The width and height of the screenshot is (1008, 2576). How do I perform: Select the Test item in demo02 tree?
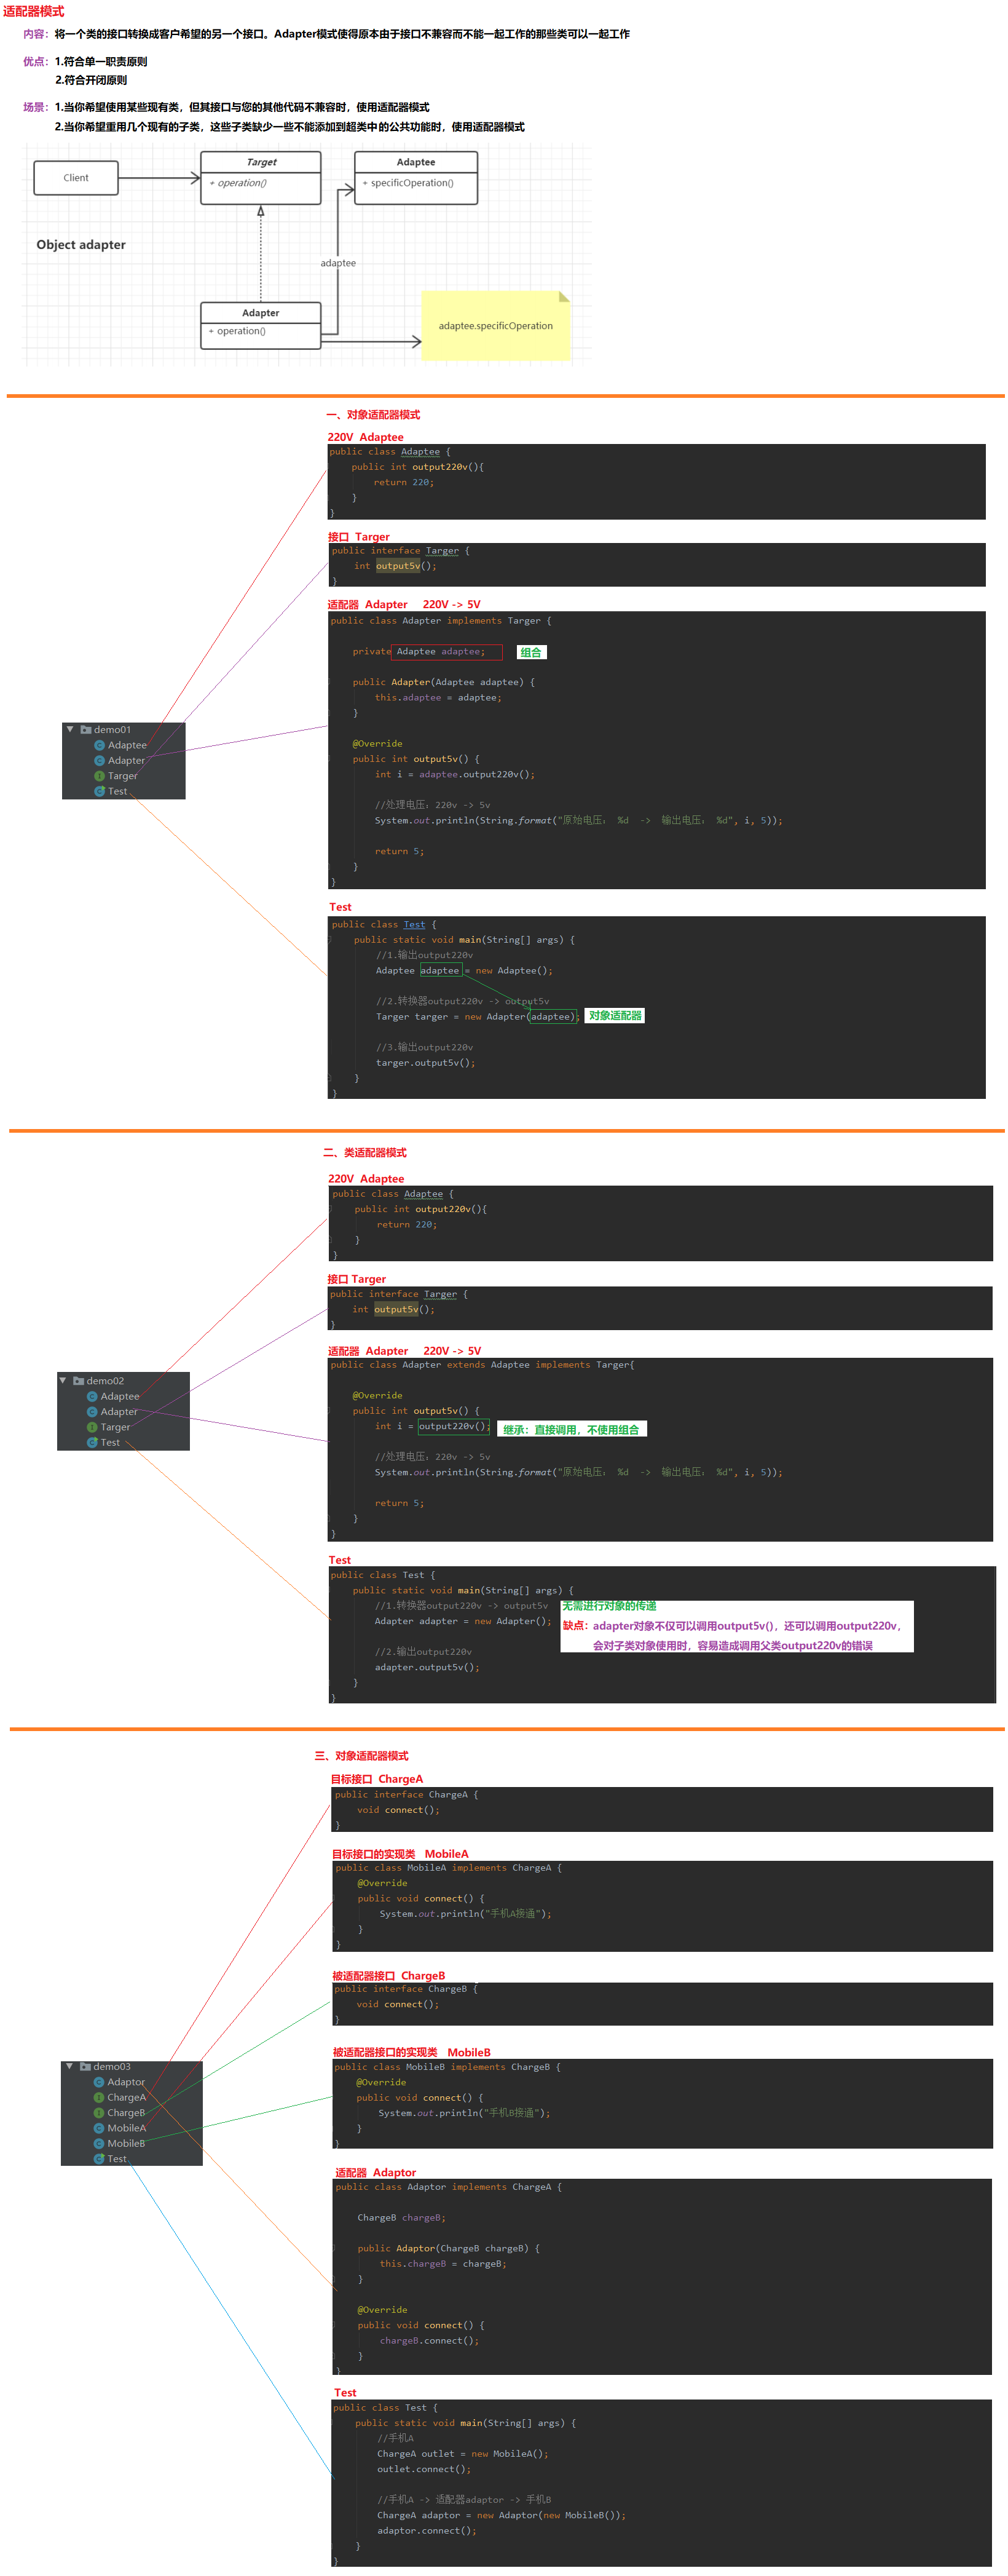(x=110, y=1443)
